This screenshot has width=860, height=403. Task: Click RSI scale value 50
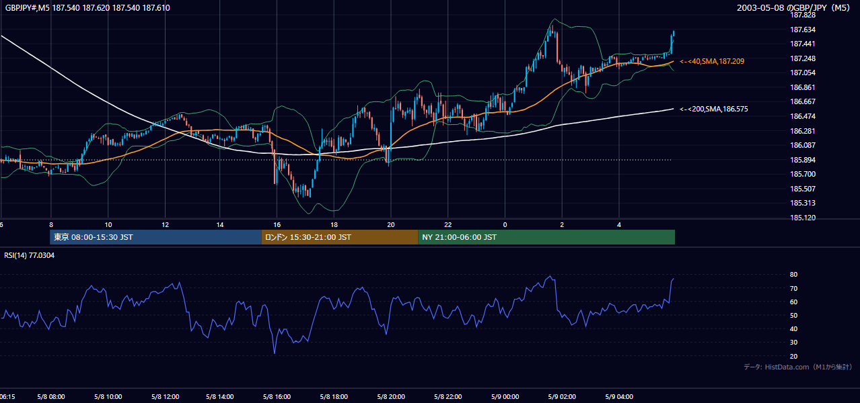793,316
